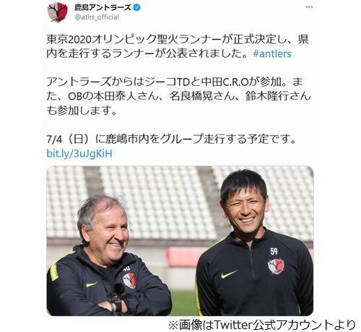Screen dimensions: 361x332
Task: Click the blue verified badge
Action: pos(137,7)
